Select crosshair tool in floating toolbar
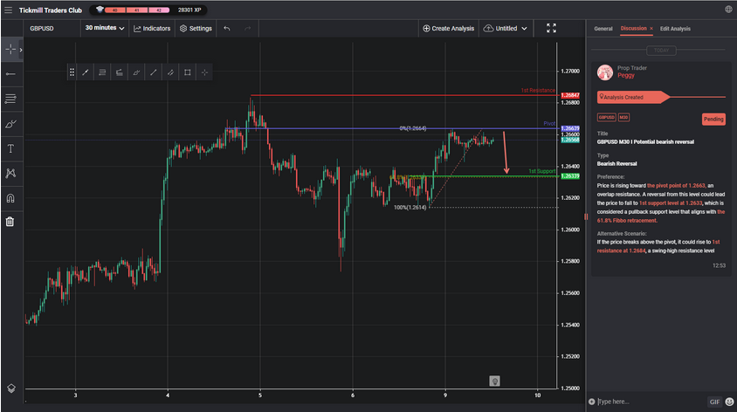737x412 pixels. click(x=204, y=72)
